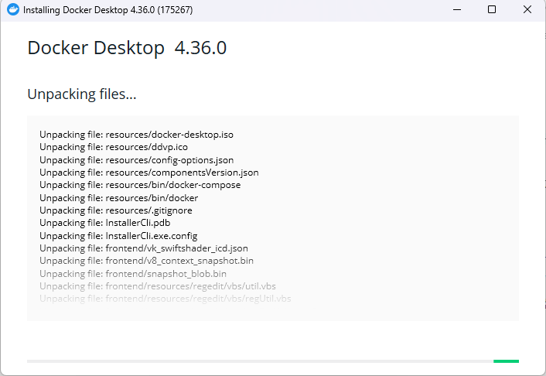Click the window title 'Installing Docker Desktop 4.36.0 (175267)'
Image resolution: width=546 pixels, height=376 pixels.
point(108,10)
